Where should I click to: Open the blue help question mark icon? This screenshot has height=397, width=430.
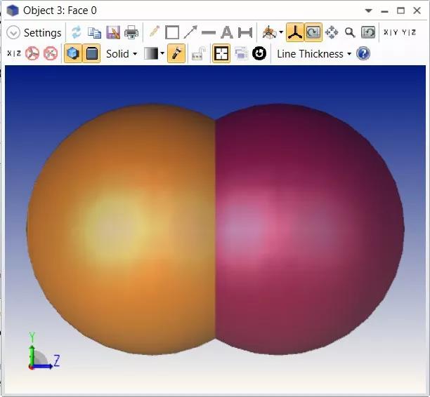coord(363,54)
